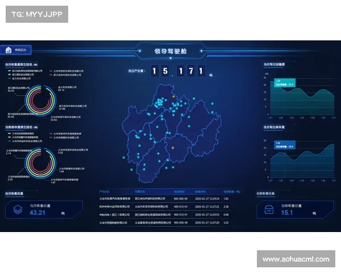Click the digit 5 flip card in 当日产生量

point(165,71)
